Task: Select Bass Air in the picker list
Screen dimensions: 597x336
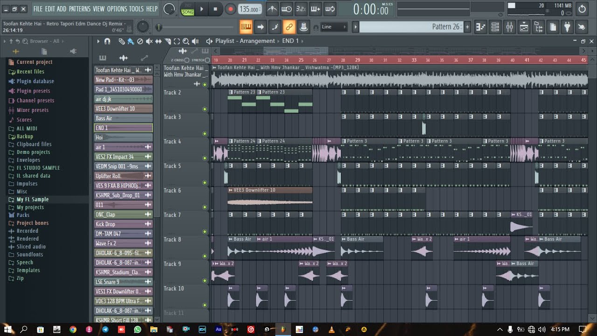Action: [124, 119]
